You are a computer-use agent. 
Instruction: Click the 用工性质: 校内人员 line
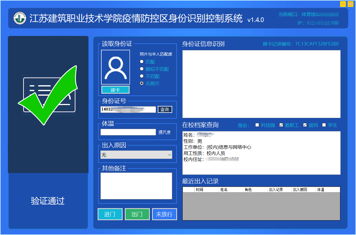point(204,153)
